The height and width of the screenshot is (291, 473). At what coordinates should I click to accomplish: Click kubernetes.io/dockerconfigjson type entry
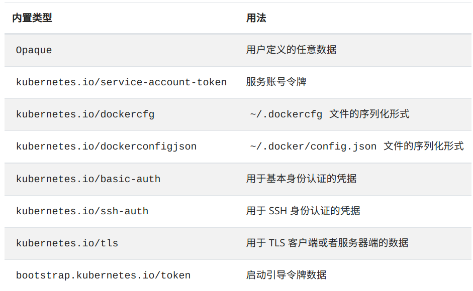pos(106,147)
